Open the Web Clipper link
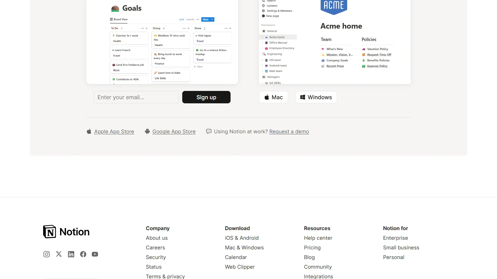This screenshot has height=279, width=497. click(x=240, y=267)
